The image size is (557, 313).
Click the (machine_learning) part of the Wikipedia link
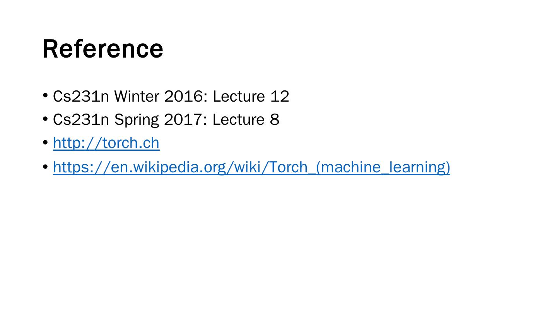tap(383, 167)
